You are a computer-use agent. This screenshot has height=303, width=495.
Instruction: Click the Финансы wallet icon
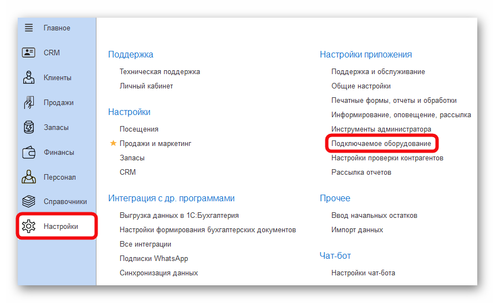pyautogui.click(x=29, y=152)
